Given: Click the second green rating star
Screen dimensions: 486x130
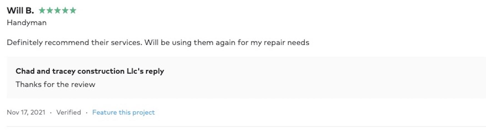Looking at the screenshot, I should [50, 11].
